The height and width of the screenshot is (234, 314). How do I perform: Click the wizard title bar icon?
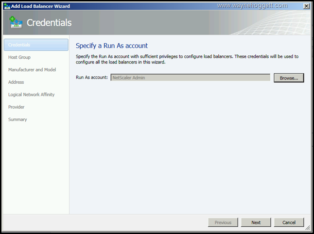7,6
